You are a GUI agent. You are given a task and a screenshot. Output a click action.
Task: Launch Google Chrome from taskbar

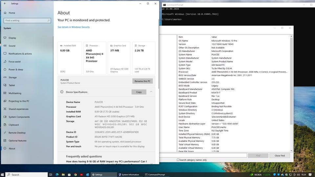coord(75,175)
